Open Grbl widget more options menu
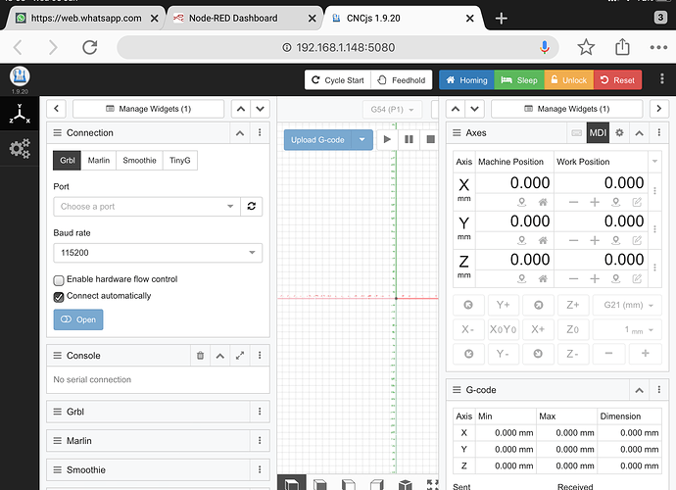Viewport: 676px width, 490px height. pyautogui.click(x=260, y=412)
